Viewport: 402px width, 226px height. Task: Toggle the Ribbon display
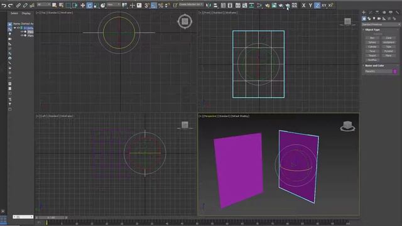pyautogui.click(x=238, y=6)
